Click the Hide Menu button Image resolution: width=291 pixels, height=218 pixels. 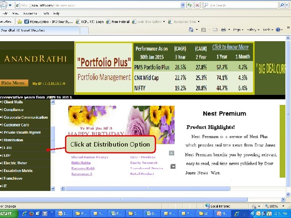point(14,83)
